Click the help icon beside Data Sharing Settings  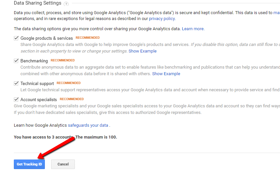pyautogui.click(x=66, y=4)
